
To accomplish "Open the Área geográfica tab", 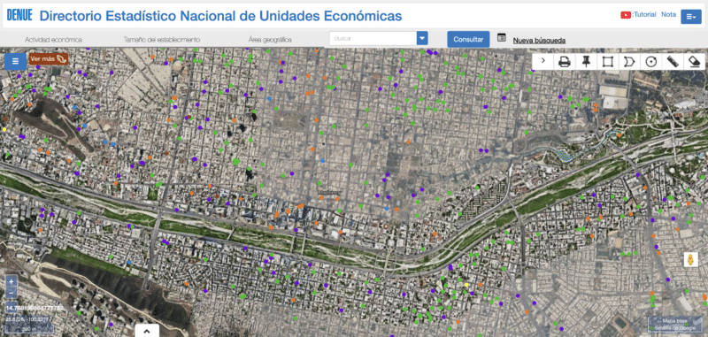I will [270, 40].
